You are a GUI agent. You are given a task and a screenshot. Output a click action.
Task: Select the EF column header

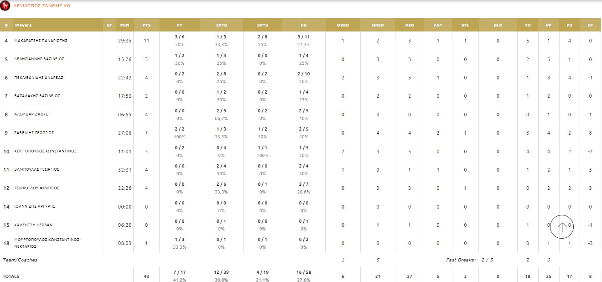click(x=590, y=25)
